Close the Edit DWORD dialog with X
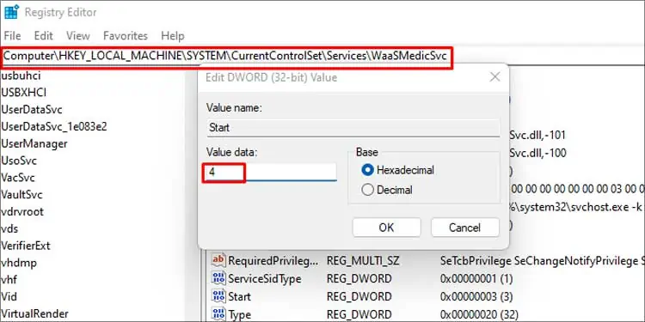 pyautogui.click(x=494, y=76)
